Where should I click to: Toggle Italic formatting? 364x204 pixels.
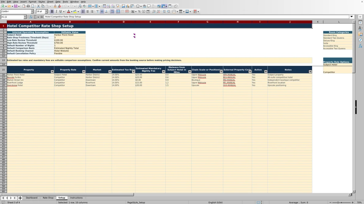tap(56, 11)
